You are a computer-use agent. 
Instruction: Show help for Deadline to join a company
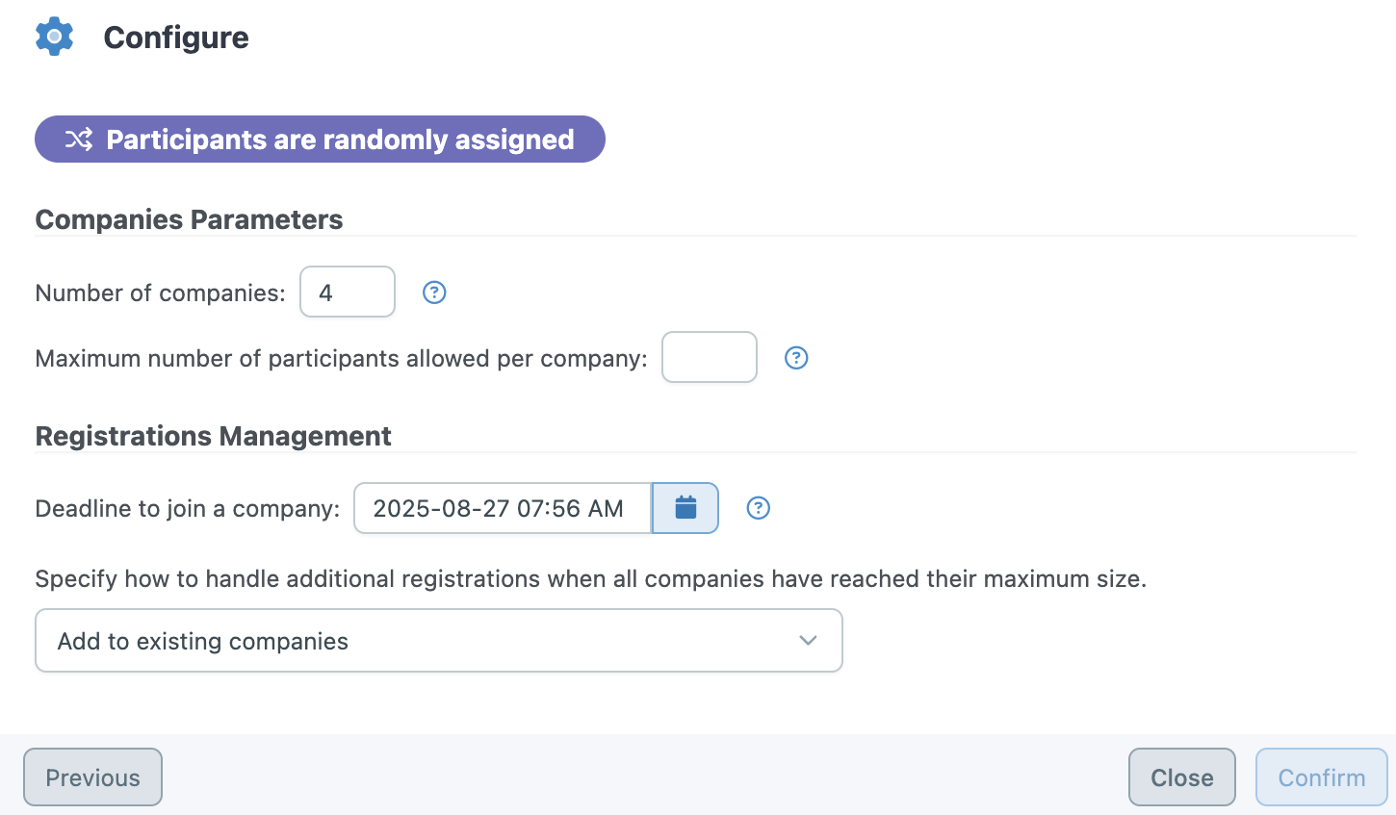(759, 508)
